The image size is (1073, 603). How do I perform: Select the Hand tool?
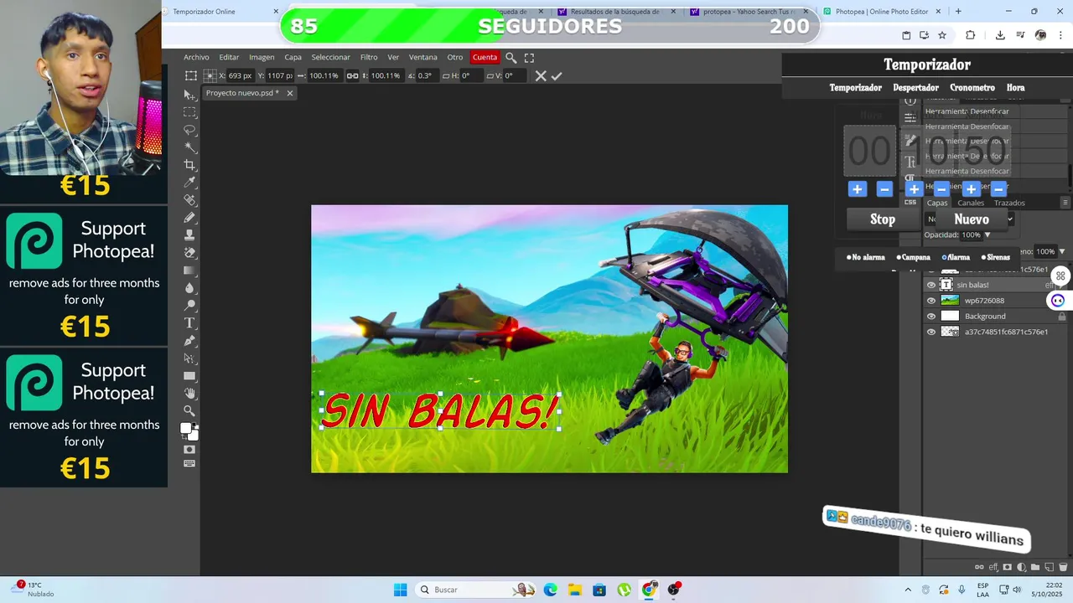pyautogui.click(x=190, y=393)
